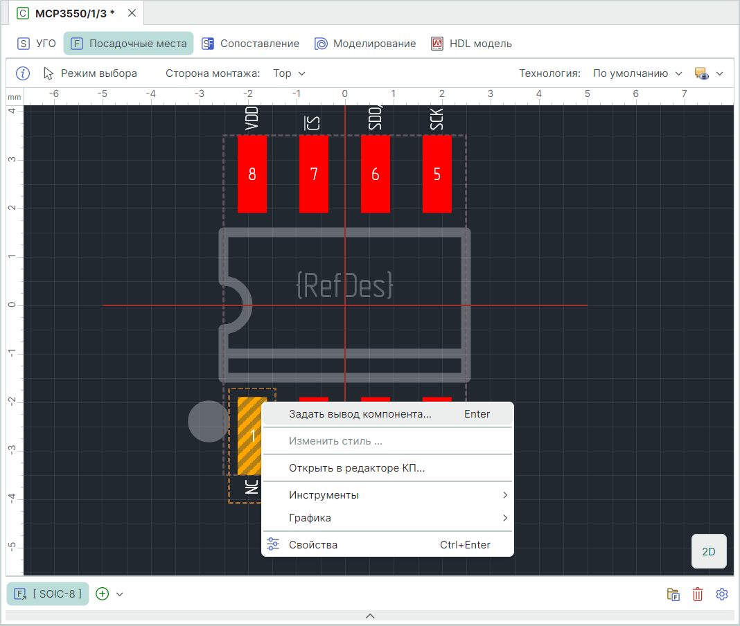Select red pad number 7

(x=314, y=174)
